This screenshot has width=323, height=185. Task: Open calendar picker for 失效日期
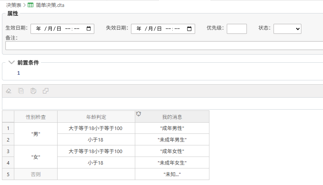point(189,29)
